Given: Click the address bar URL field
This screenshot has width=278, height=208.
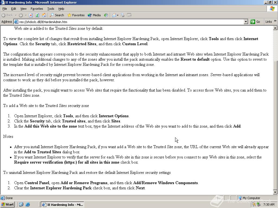Looking at the screenshot, I should point(131,22).
